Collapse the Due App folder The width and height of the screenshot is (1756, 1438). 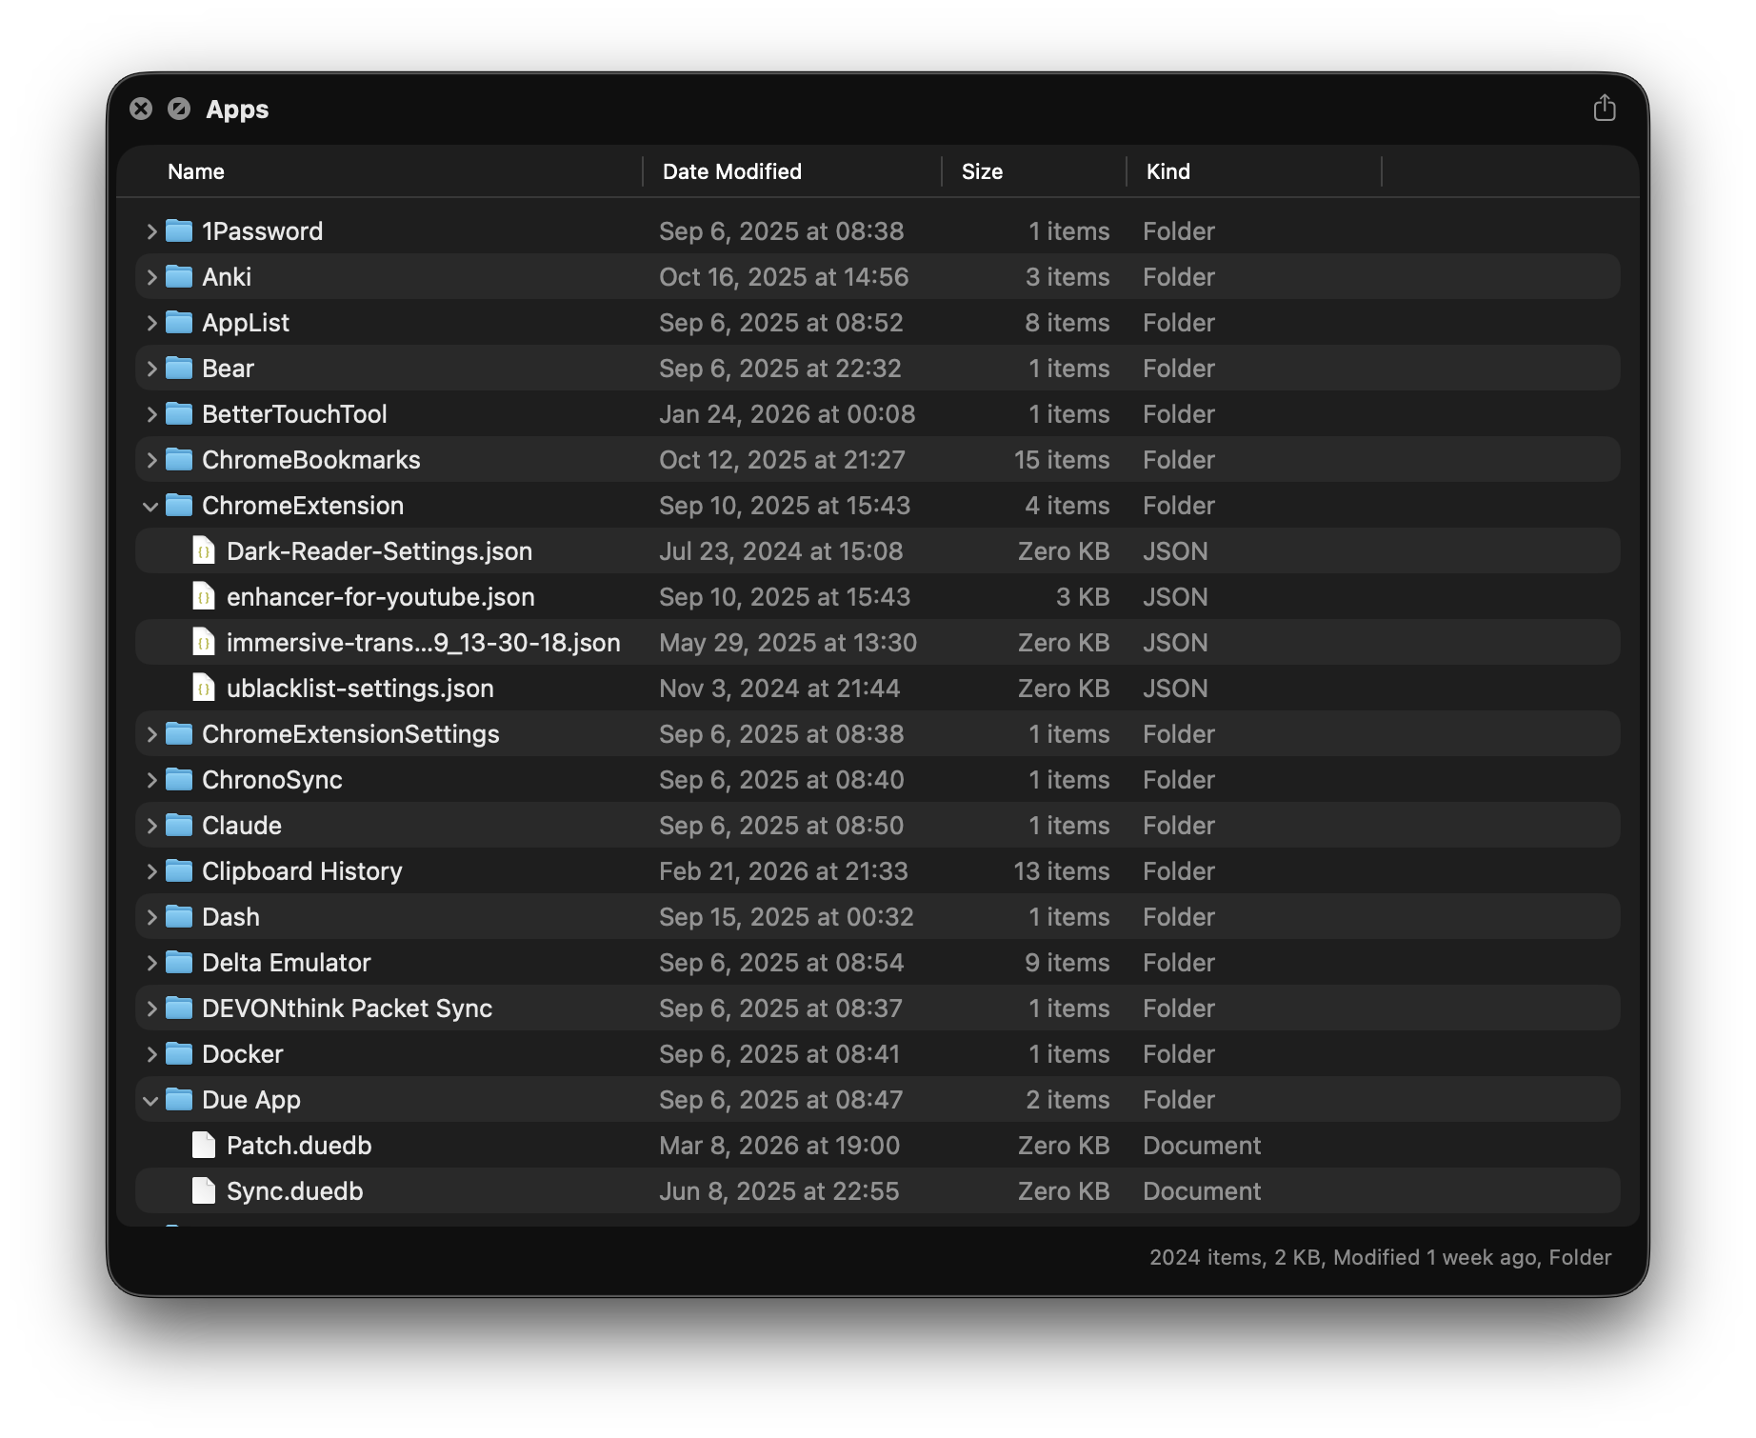[x=150, y=1100]
